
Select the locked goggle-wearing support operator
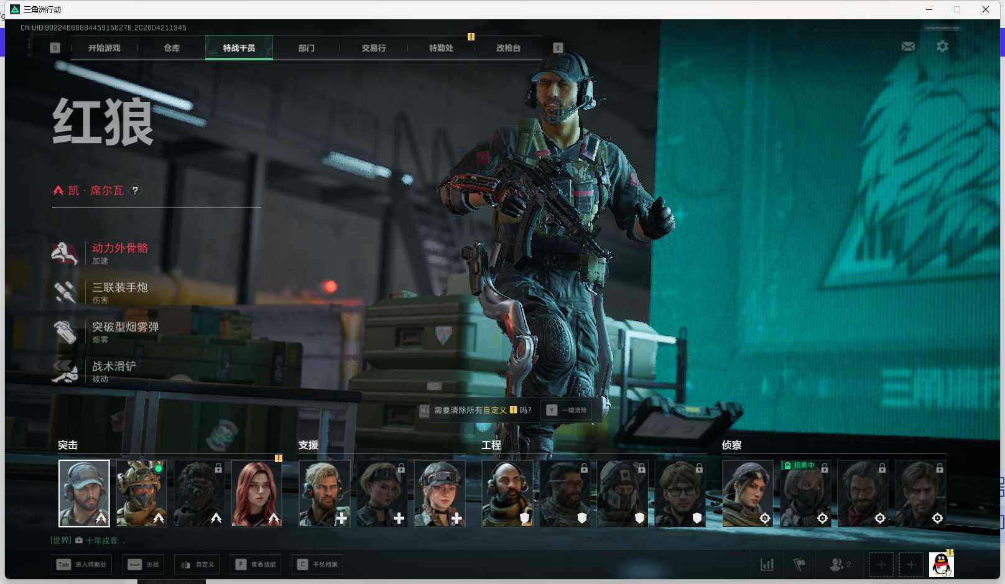coord(382,494)
